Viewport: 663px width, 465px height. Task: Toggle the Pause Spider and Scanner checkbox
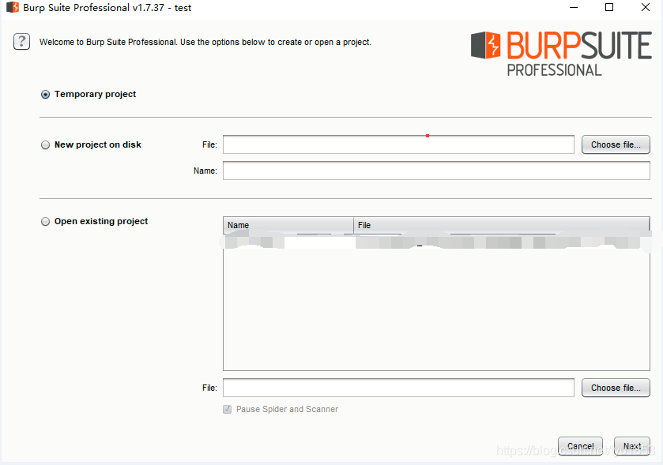point(228,409)
